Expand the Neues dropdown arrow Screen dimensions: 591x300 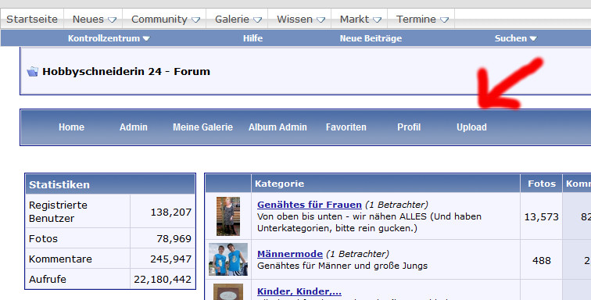[x=112, y=20]
